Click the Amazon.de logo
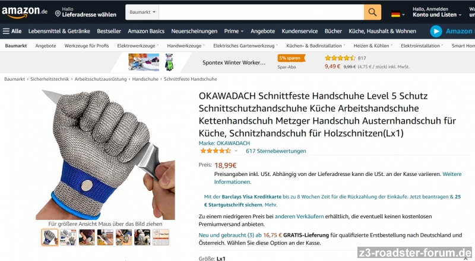Screen dimensions: 475x261 [x=24, y=12]
